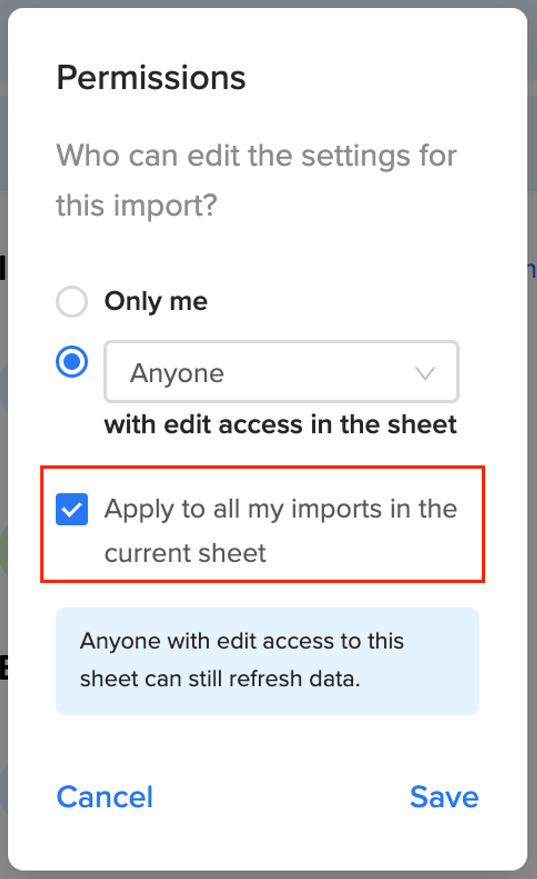Image resolution: width=537 pixels, height=879 pixels.
Task: Click the chevron arrow in the Anyone dropdown
Action: 425,373
